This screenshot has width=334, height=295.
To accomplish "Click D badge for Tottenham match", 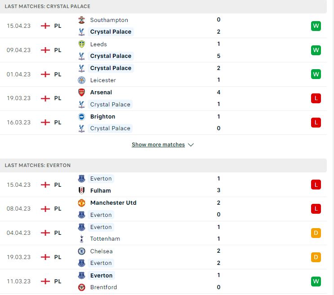I will (x=316, y=233).
